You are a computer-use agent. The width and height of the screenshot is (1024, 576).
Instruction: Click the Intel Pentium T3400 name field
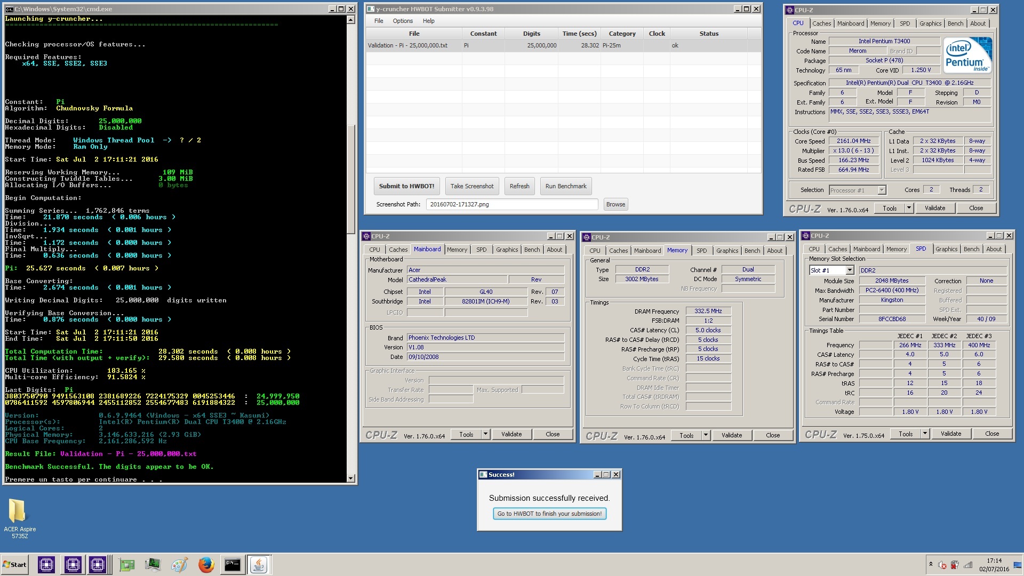[884, 41]
